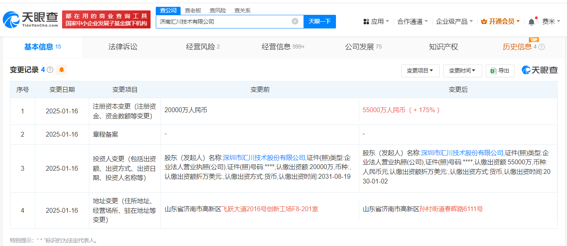
Task: Click the 地址变更 change item cell
Action: [125, 210]
